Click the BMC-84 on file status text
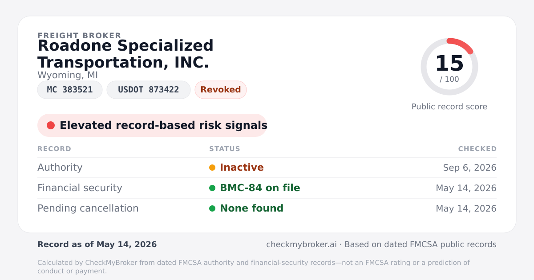 click(x=260, y=188)
